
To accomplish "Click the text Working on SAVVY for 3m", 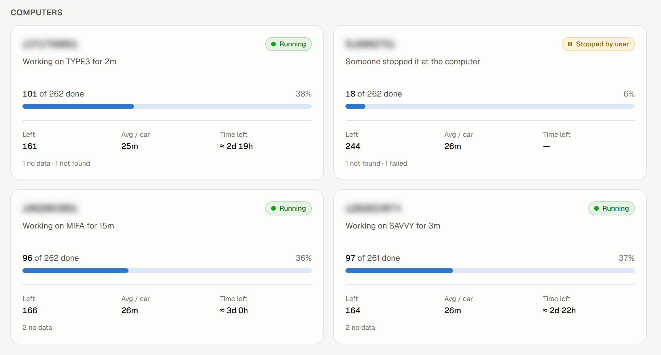I will tap(393, 226).
